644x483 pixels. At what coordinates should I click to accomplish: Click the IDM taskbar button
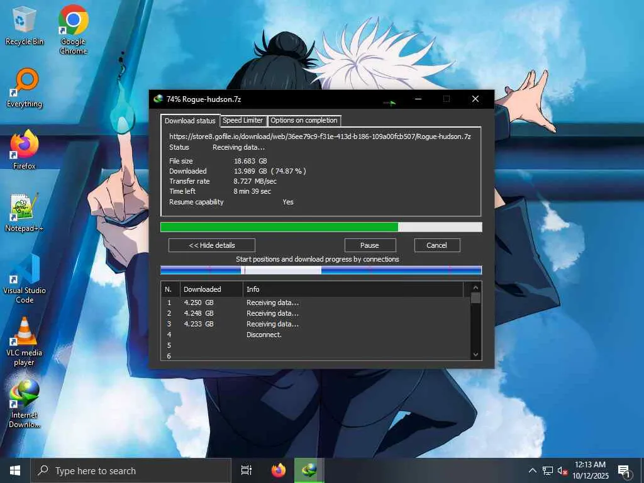tap(309, 470)
